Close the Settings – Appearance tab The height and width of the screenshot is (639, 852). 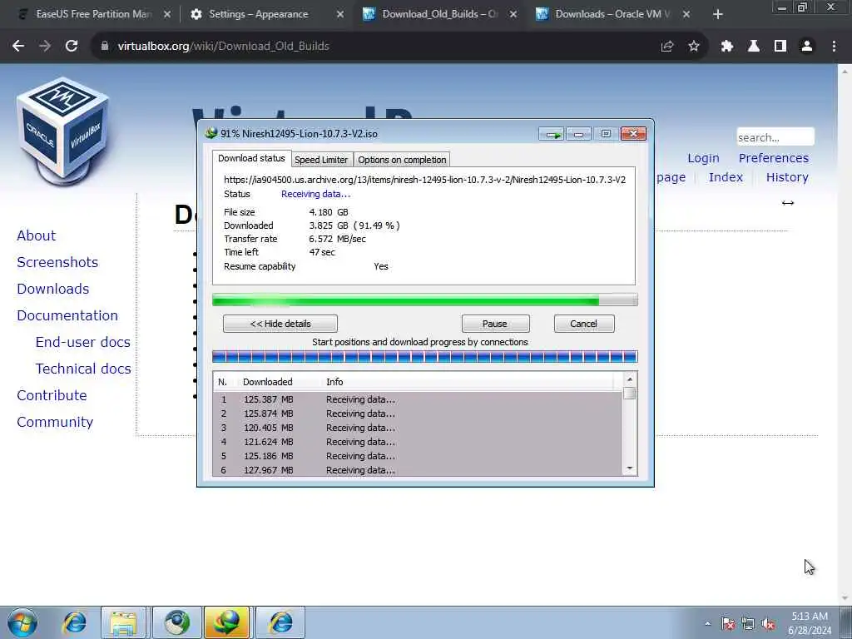(x=340, y=15)
